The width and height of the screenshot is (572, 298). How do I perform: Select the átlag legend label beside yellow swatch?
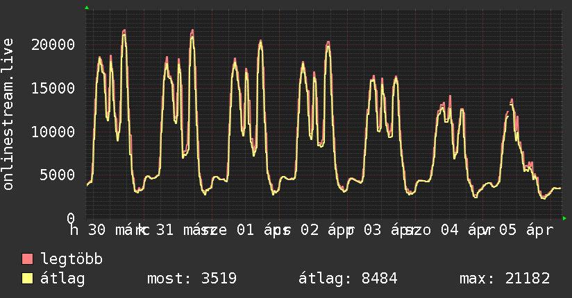click(x=62, y=279)
